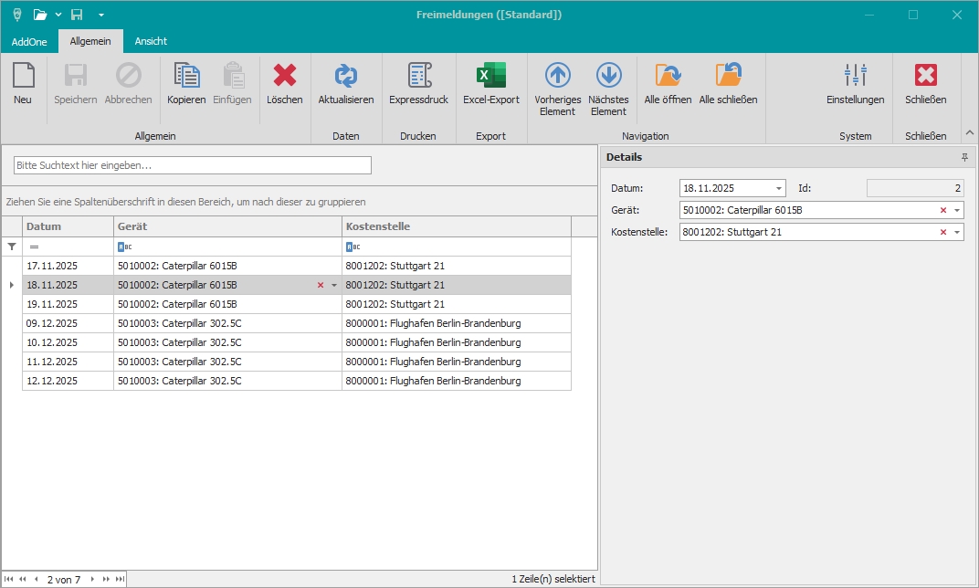Sort by the Kostenstelle column header
Viewport: 979px width, 588px height.
(x=456, y=226)
